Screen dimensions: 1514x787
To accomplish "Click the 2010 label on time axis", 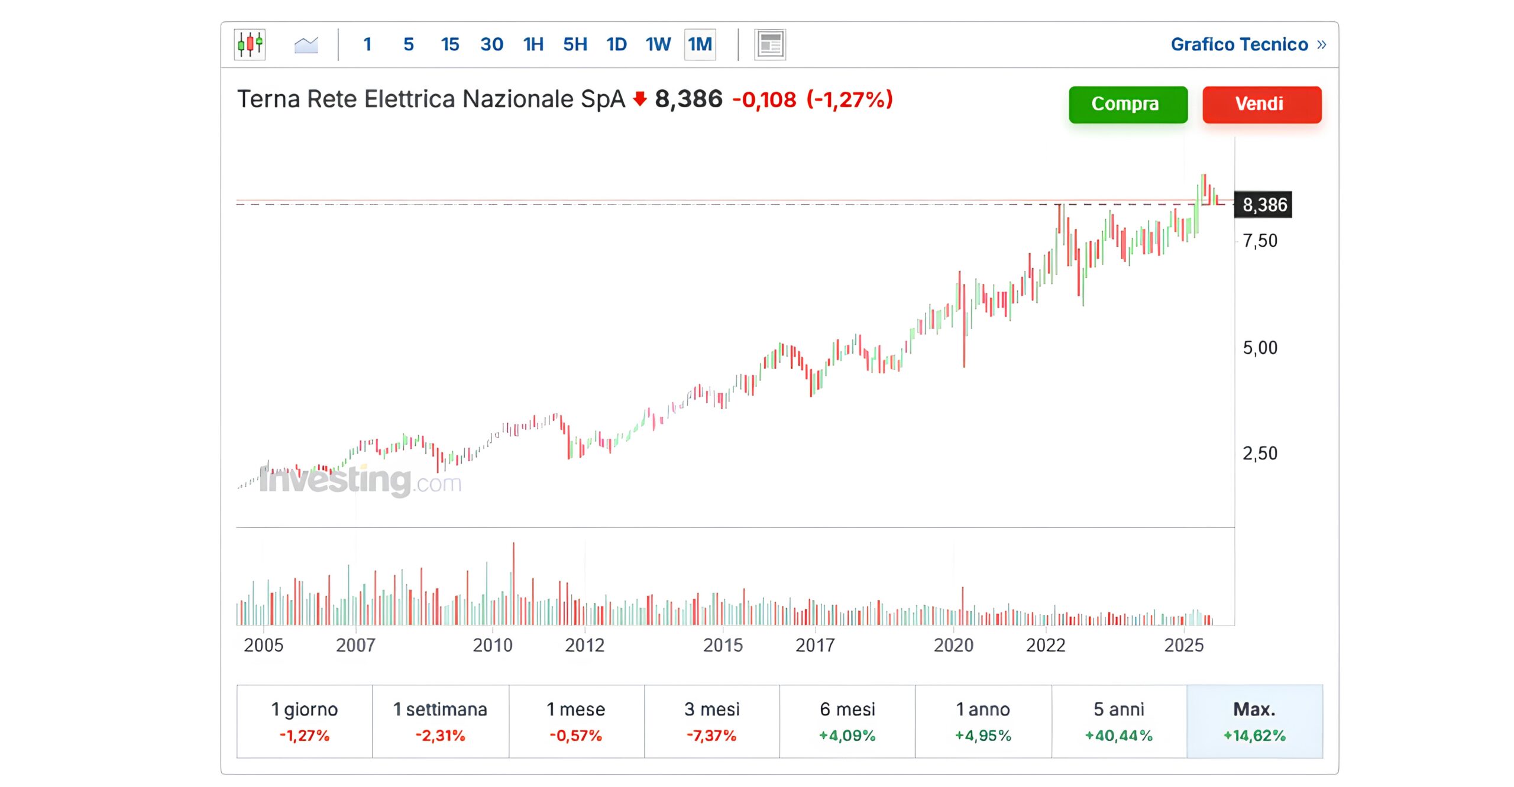I will 493,645.
